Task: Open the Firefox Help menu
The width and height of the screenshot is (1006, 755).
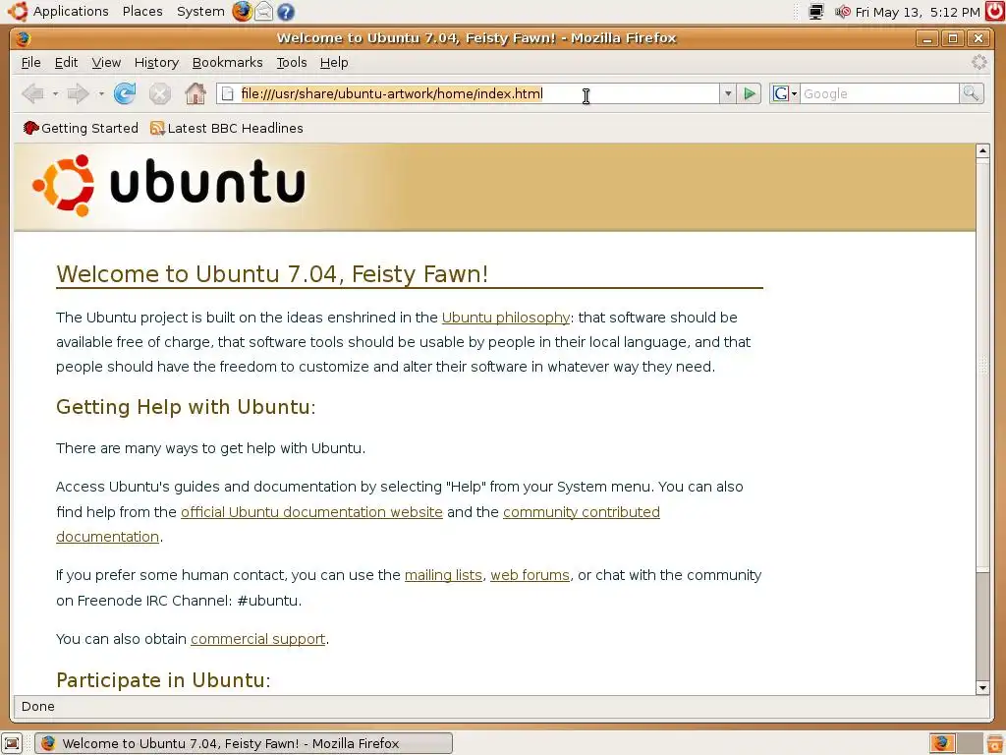Action: [x=334, y=62]
